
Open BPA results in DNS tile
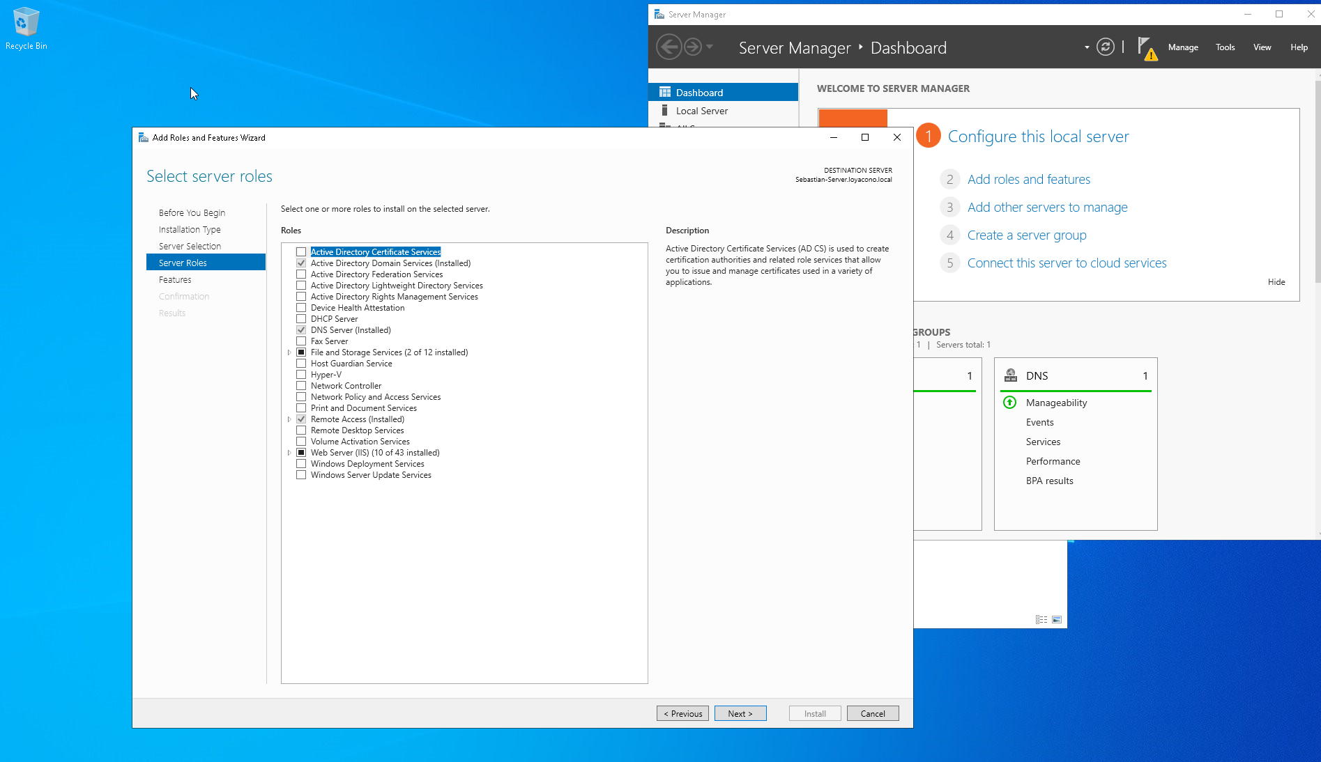coord(1049,481)
